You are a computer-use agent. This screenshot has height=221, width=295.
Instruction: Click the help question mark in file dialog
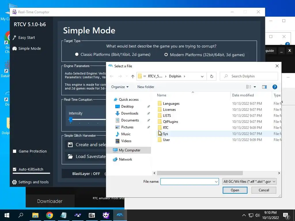pos(275,87)
